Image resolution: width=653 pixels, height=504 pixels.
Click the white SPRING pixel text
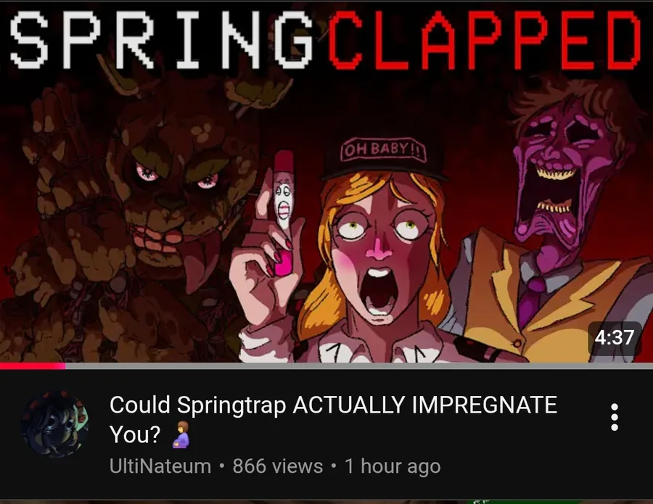pyautogui.click(x=161, y=39)
